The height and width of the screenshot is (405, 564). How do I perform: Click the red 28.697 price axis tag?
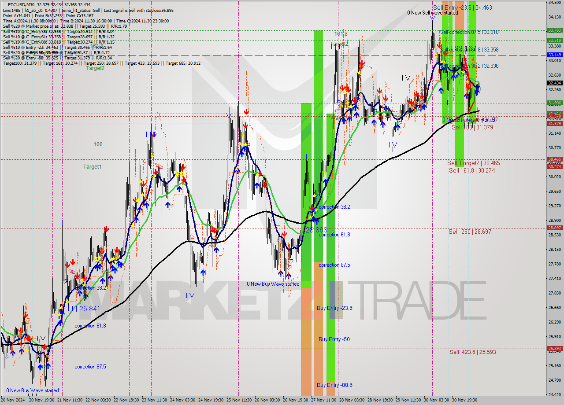pos(554,228)
